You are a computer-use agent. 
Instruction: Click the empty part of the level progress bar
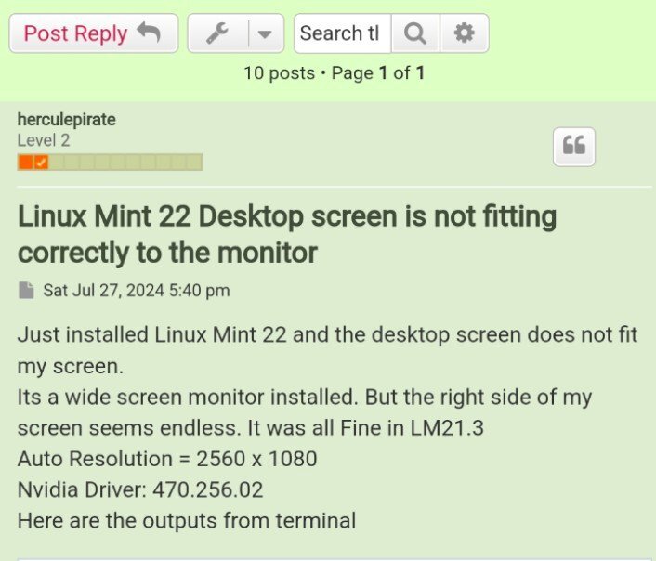[x=125, y=162]
